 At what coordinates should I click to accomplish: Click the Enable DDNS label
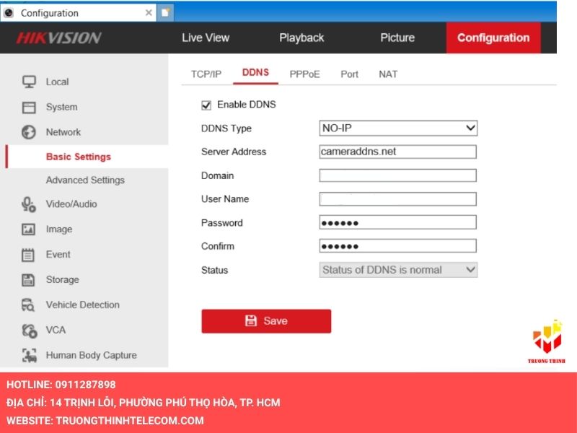(246, 105)
